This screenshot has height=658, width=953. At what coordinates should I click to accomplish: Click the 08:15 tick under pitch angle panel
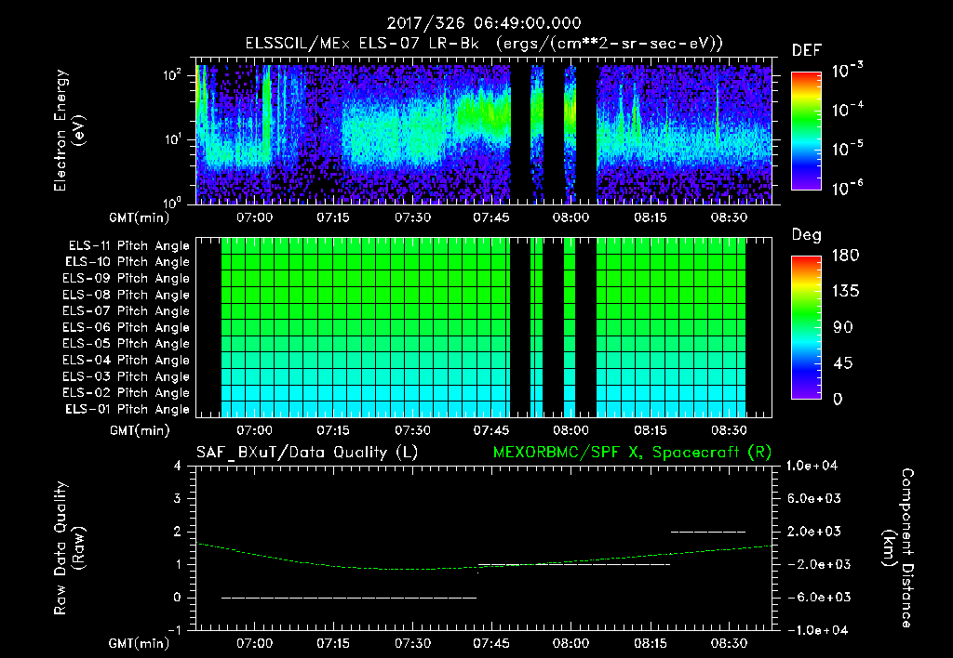650,430
